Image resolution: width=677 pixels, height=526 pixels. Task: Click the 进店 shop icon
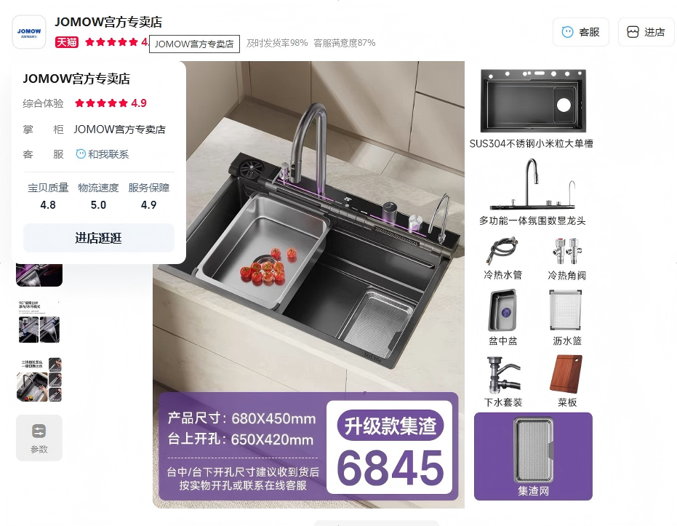(633, 32)
